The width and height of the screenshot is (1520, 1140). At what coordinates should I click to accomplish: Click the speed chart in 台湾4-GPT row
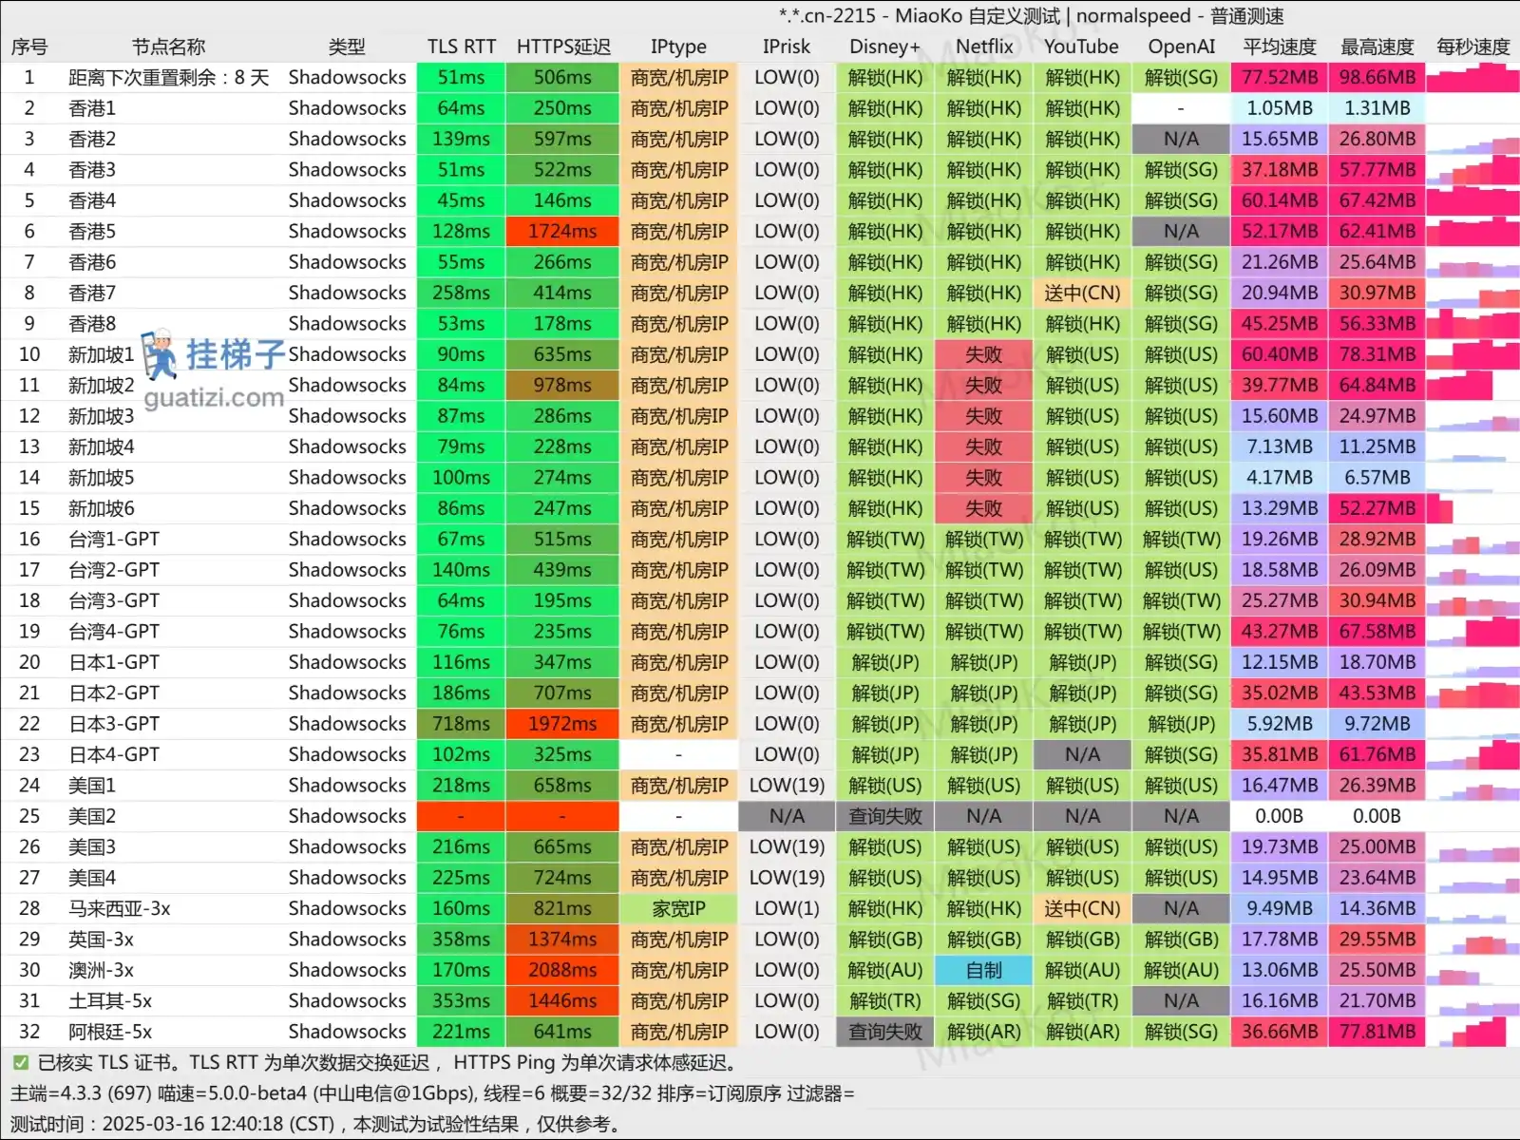pyautogui.click(x=1472, y=632)
